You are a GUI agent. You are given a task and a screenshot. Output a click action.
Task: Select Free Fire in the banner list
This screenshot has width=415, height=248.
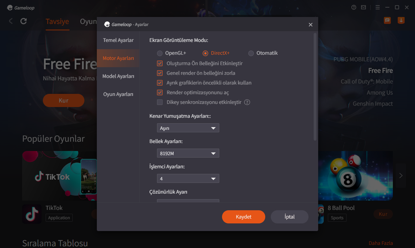point(380,70)
